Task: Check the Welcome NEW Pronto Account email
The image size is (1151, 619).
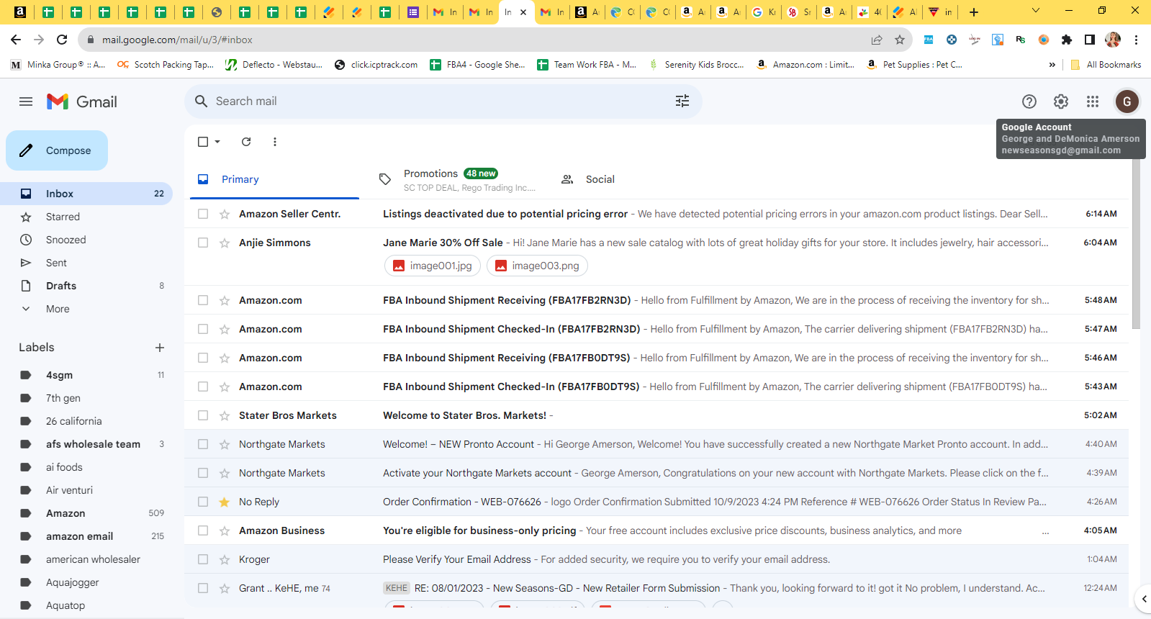Action: [x=203, y=444]
